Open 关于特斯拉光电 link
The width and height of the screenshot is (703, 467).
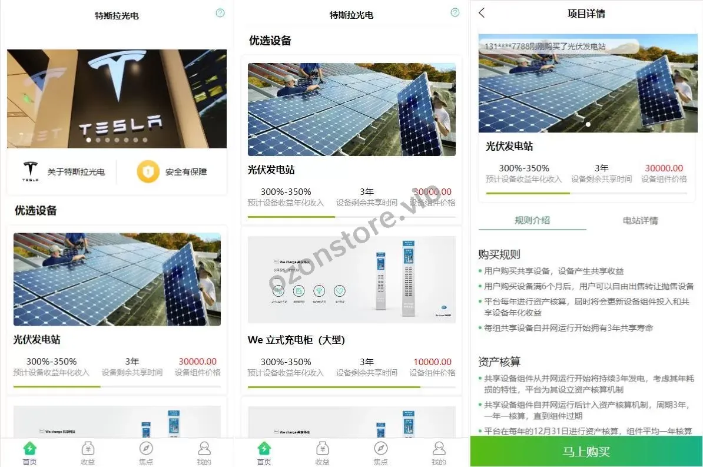coord(76,172)
